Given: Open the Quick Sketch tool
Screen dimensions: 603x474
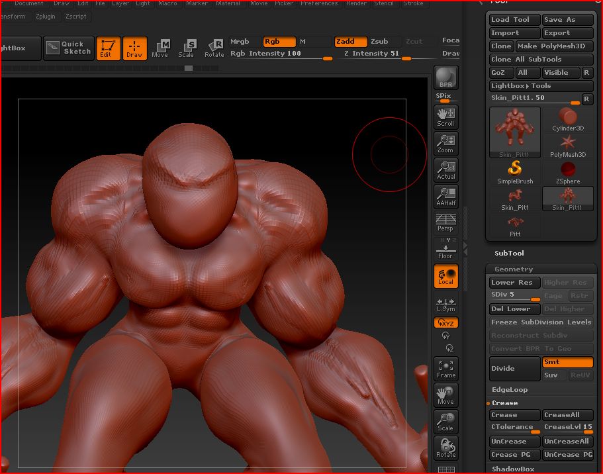Looking at the screenshot, I should (x=70, y=48).
